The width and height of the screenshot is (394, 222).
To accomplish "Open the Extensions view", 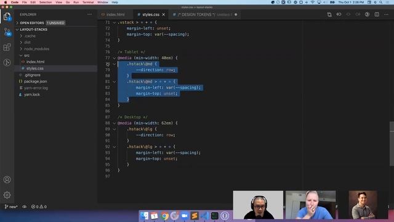I will [x=7, y=47].
